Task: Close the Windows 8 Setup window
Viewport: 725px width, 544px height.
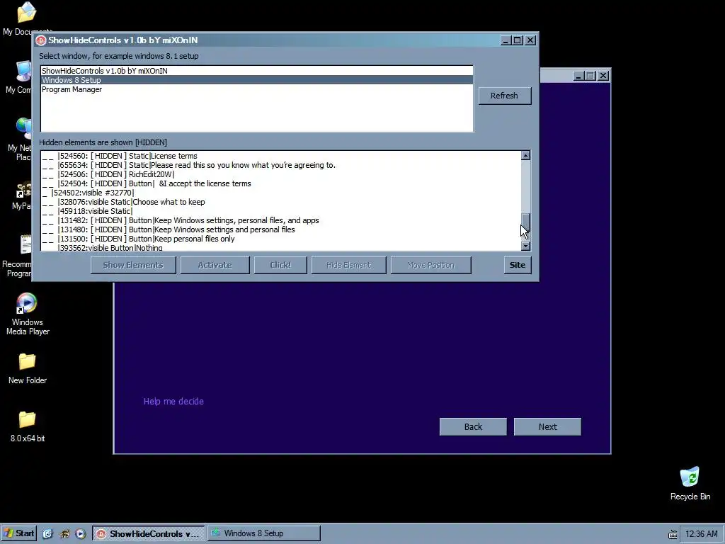Action: point(603,75)
